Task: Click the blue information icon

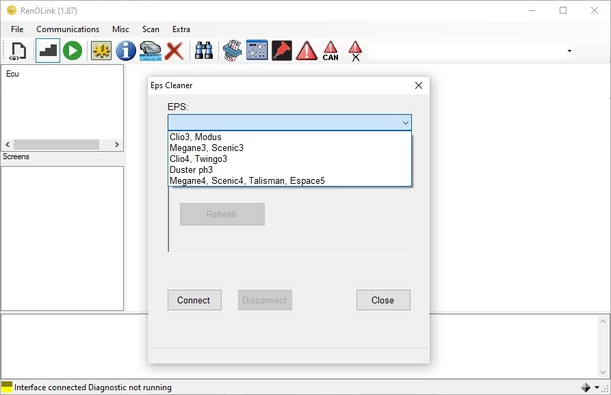Action: 125,51
